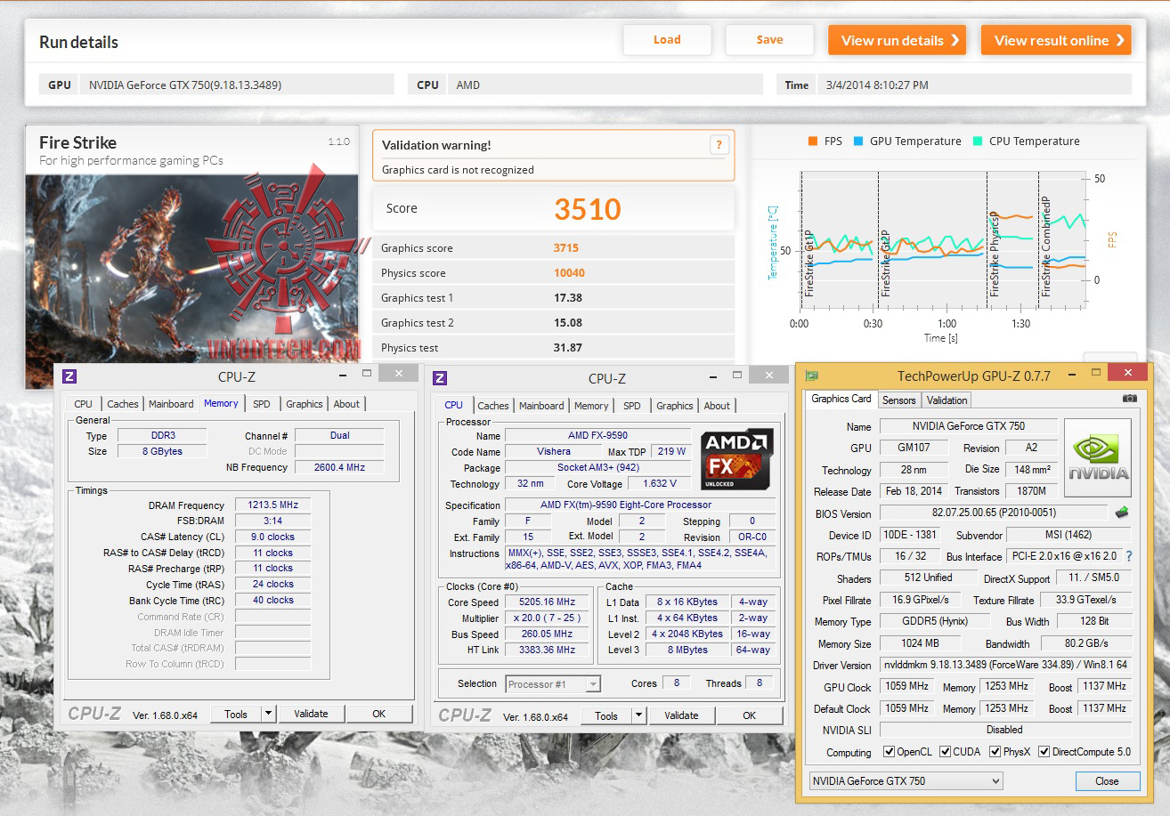Toggle the CUDA checkbox in GPU-Z
The height and width of the screenshot is (816, 1170).
[946, 752]
